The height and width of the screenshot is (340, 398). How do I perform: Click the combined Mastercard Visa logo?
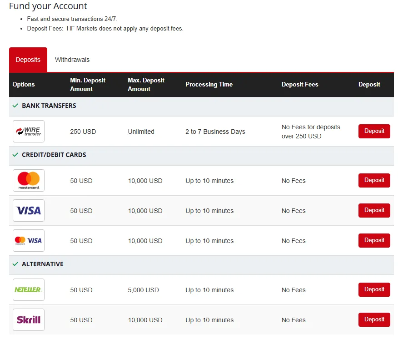click(29, 241)
